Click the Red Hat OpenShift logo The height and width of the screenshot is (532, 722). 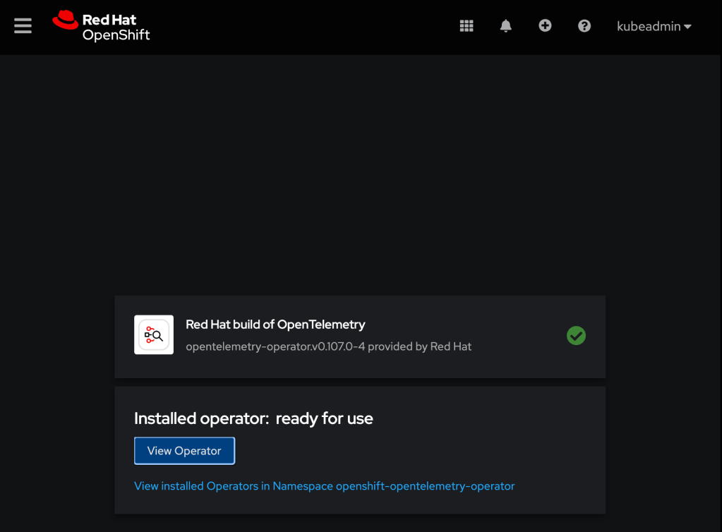tap(102, 26)
